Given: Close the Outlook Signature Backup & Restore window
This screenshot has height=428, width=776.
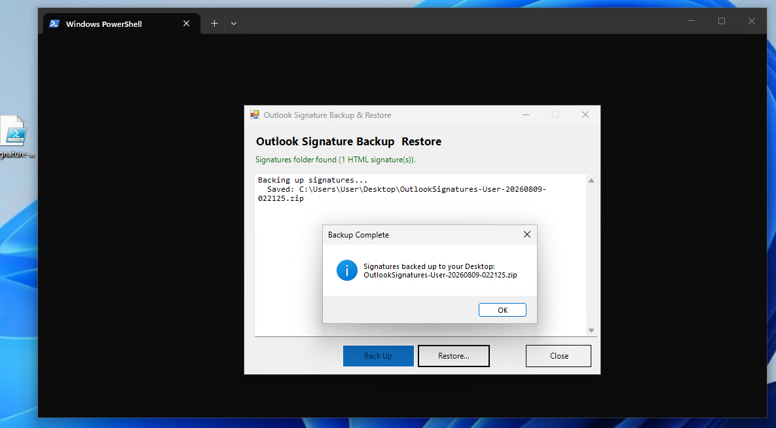Looking at the screenshot, I should (585, 115).
